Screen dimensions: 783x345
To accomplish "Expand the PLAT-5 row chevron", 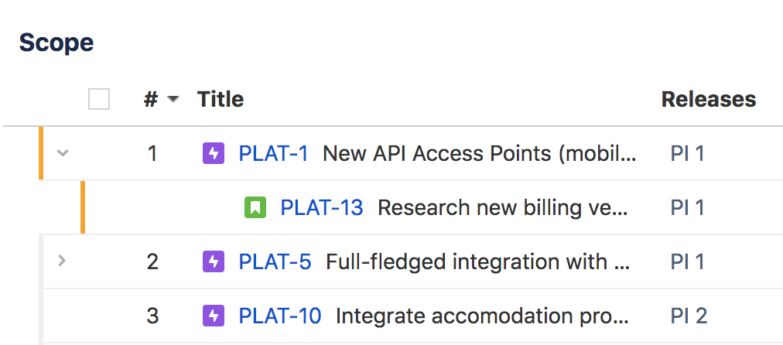I will (61, 260).
